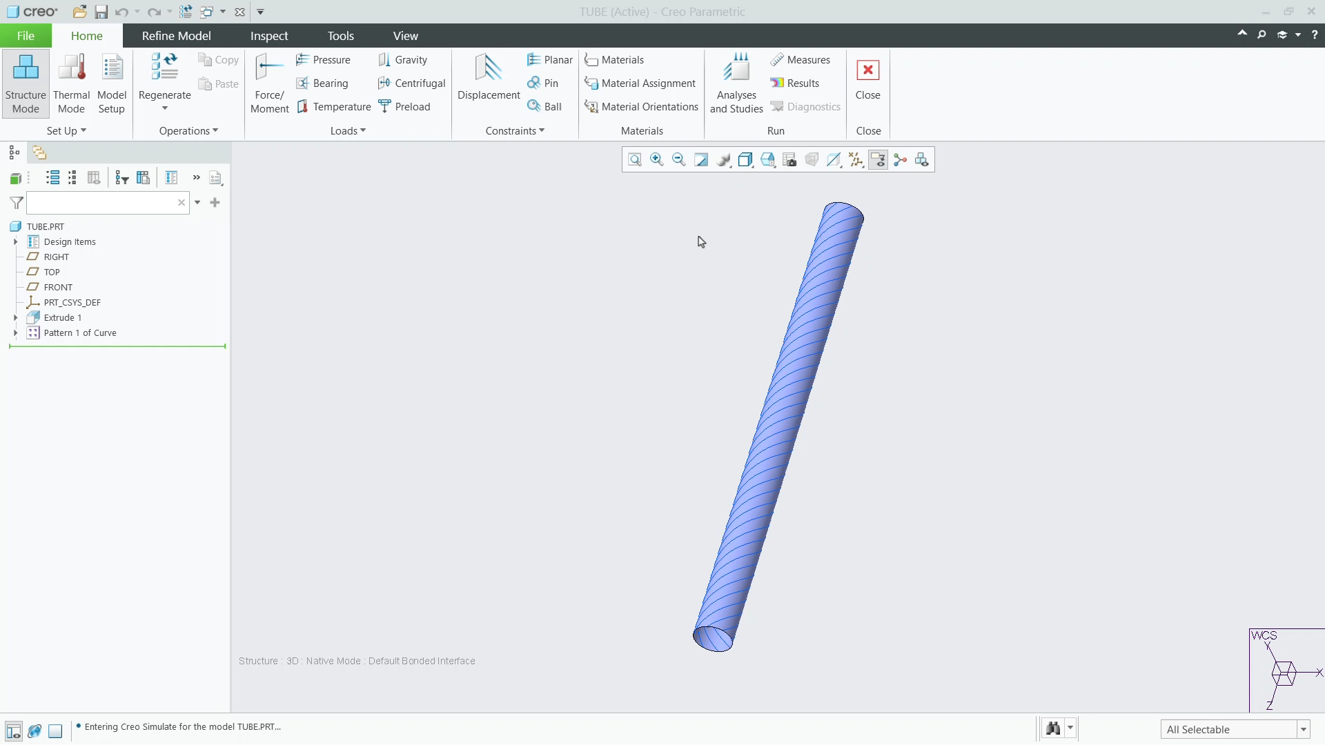Add a Pin constraint
This screenshot has height=745, width=1325.
pyautogui.click(x=542, y=83)
